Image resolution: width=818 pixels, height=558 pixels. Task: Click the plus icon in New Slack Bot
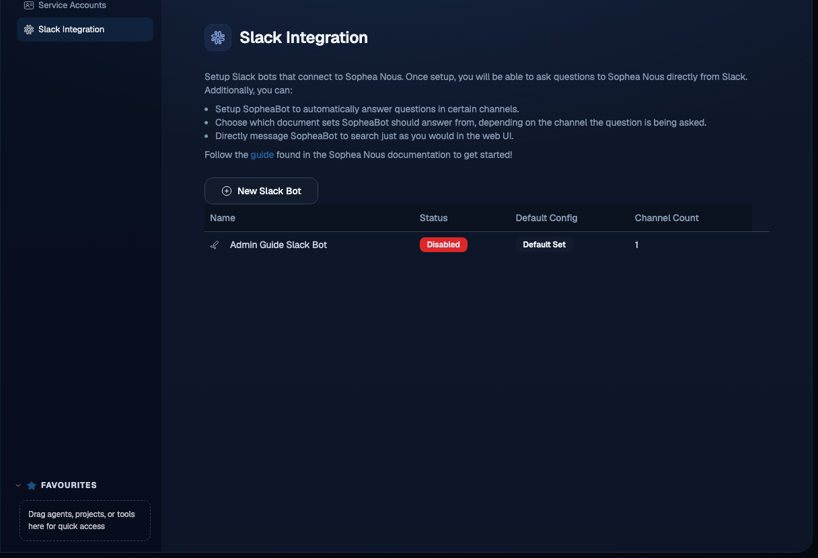point(227,191)
